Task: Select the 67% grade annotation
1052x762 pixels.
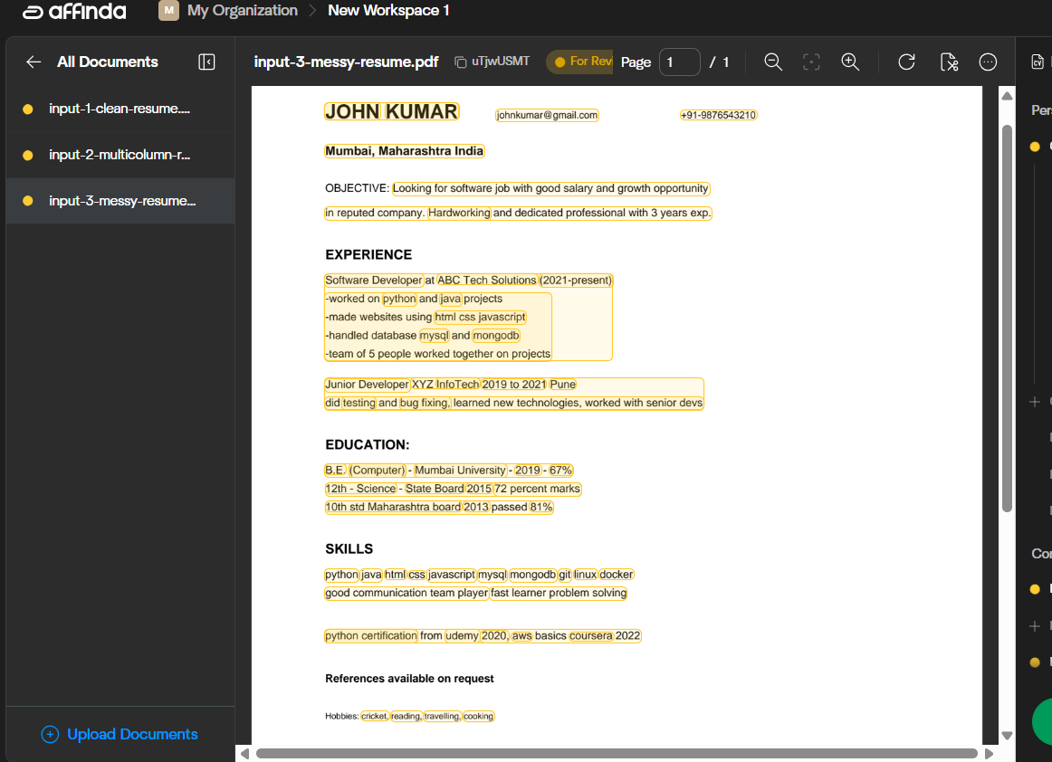Action: tap(560, 471)
